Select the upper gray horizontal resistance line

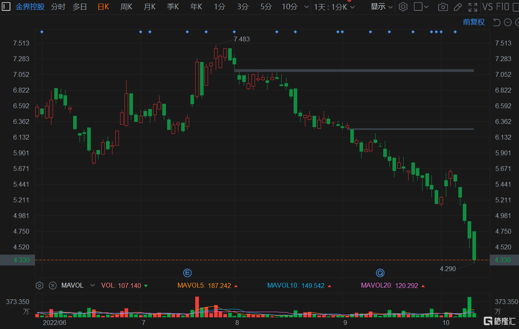(354, 70)
